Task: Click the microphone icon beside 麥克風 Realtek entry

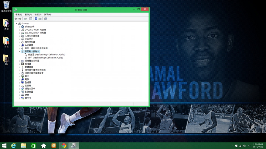Action: click(26, 54)
